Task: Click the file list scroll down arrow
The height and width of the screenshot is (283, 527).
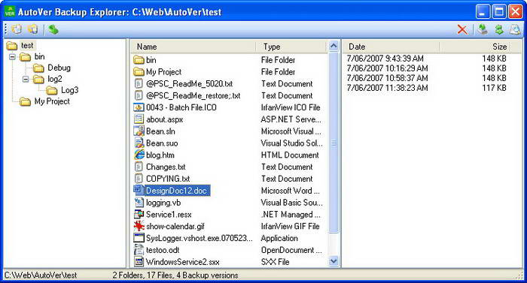Action: [x=334, y=261]
